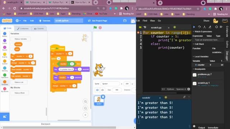Toggle breakpoints circle icon in debugger toolbar
This screenshot has height=129, width=230.
(216, 27)
